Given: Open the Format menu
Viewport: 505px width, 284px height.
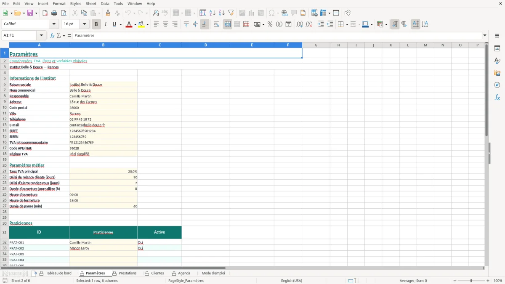Looking at the screenshot, I should point(59,3).
